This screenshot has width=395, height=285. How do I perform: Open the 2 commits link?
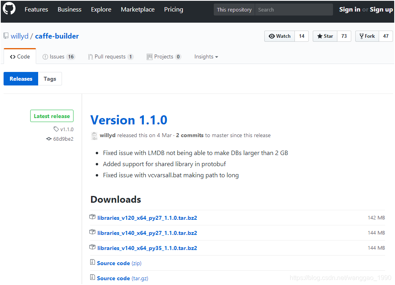coord(190,135)
